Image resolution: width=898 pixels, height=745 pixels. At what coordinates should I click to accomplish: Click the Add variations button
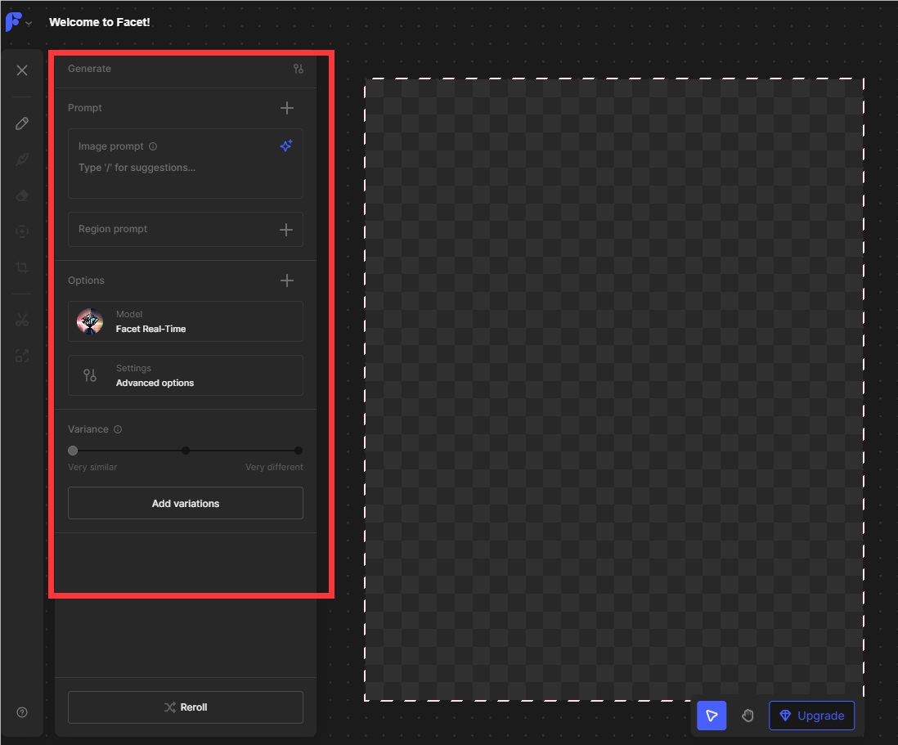click(186, 503)
